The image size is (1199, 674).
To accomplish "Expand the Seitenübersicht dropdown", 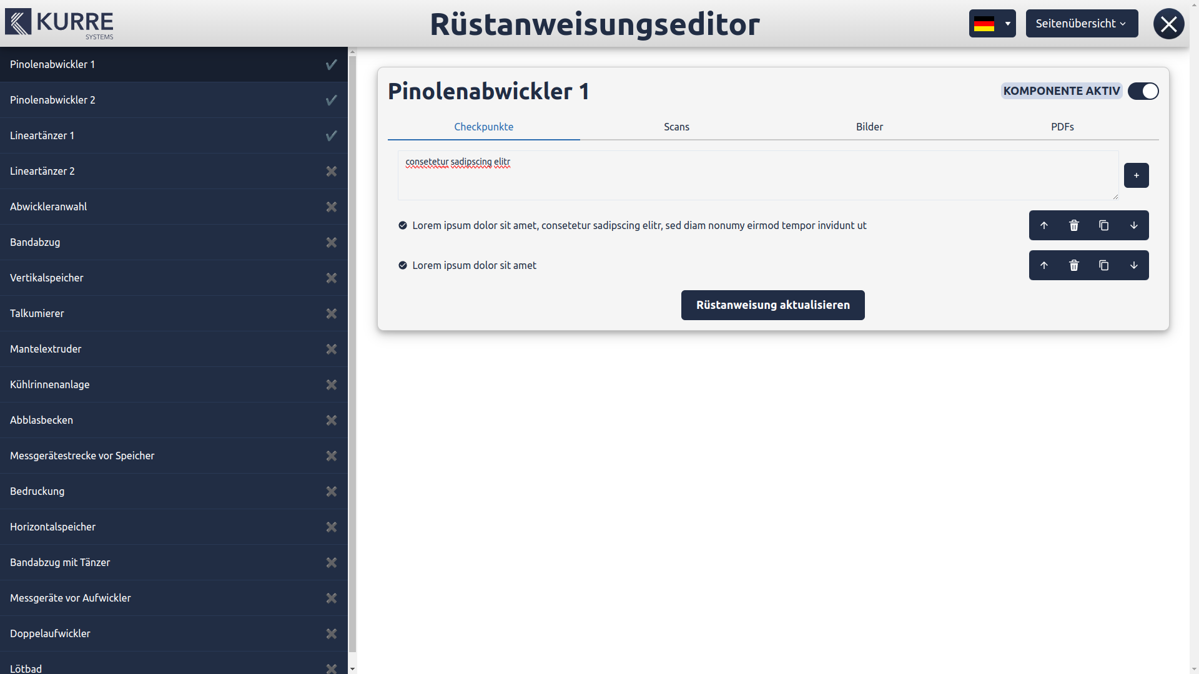I will [x=1082, y=23].
